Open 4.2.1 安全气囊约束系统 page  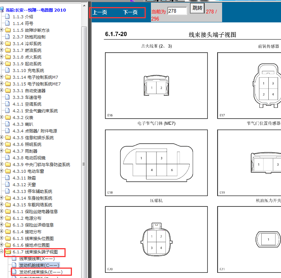tap(35, 111)
